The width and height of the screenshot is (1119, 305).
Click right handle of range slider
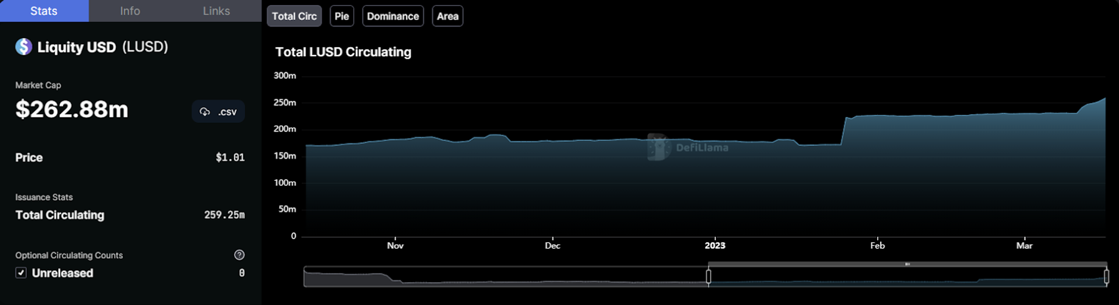tap(1106, 276)
